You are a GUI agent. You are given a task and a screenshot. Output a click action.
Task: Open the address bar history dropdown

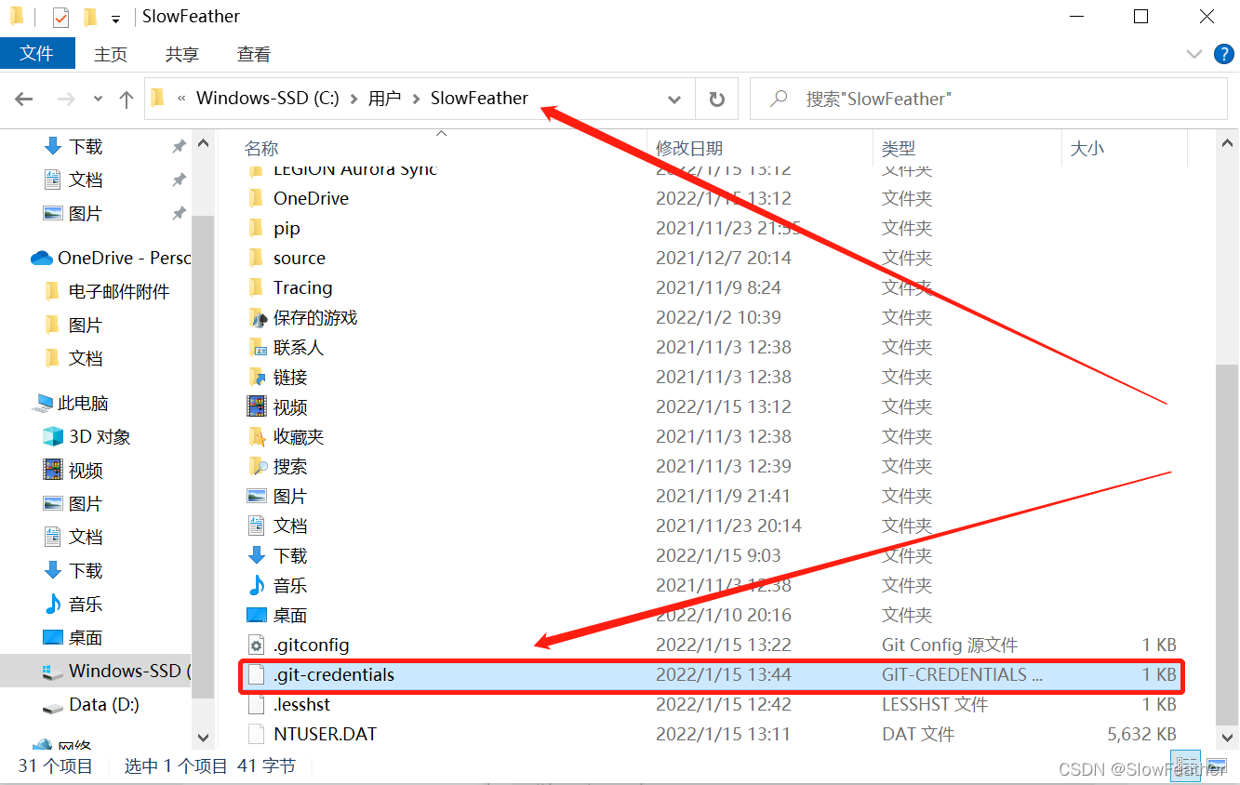(674, 99)
